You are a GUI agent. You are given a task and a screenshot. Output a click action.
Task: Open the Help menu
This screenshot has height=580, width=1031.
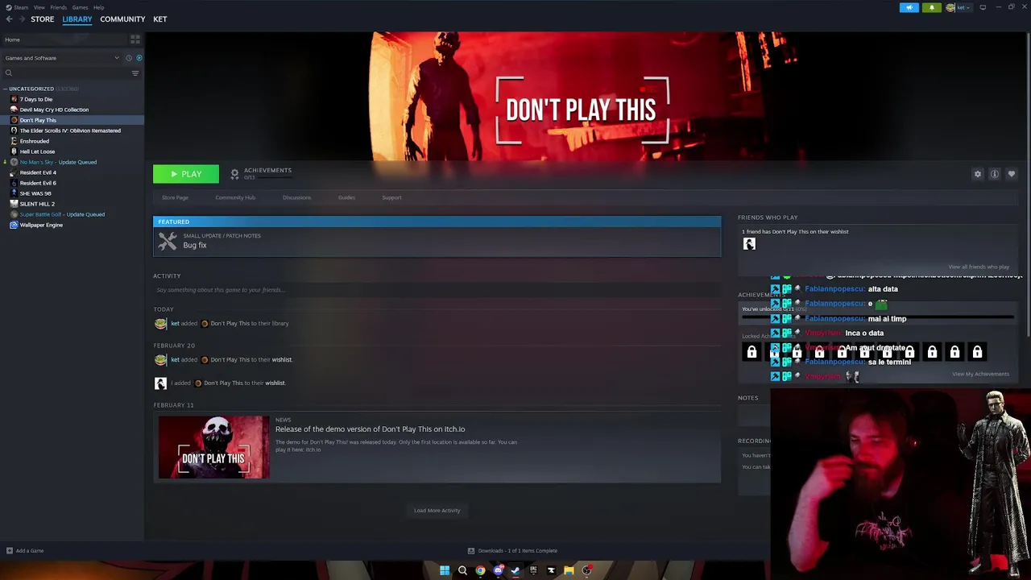(98, 7)
